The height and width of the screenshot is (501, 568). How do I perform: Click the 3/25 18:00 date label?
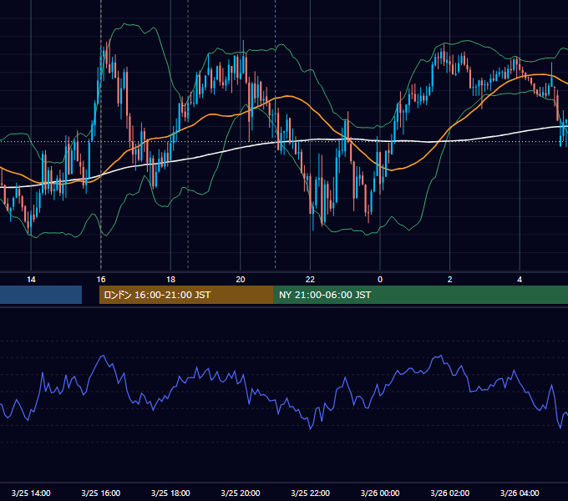170,493
